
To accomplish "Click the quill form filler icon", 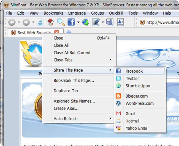I will [96, 22].
